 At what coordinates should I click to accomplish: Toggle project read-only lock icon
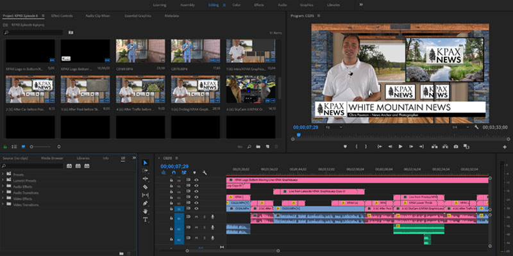point(5,147)
